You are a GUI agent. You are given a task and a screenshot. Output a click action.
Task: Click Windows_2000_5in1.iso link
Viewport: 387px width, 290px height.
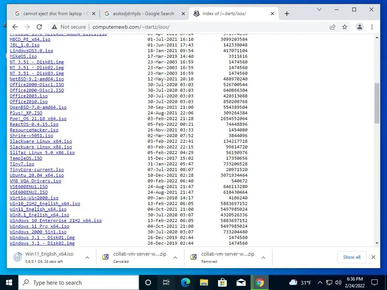coord(38,232)
